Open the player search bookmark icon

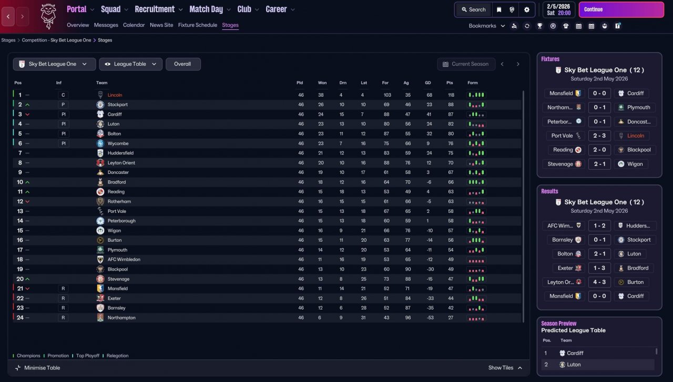click(x=514, y=26)
